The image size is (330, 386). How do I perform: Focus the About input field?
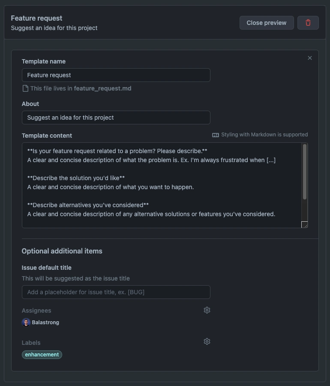tap(116, 118)
